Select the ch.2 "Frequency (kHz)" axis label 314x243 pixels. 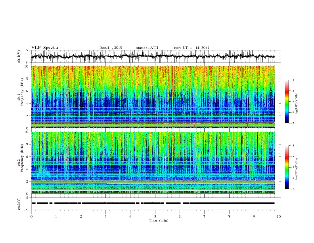(22, 158)
